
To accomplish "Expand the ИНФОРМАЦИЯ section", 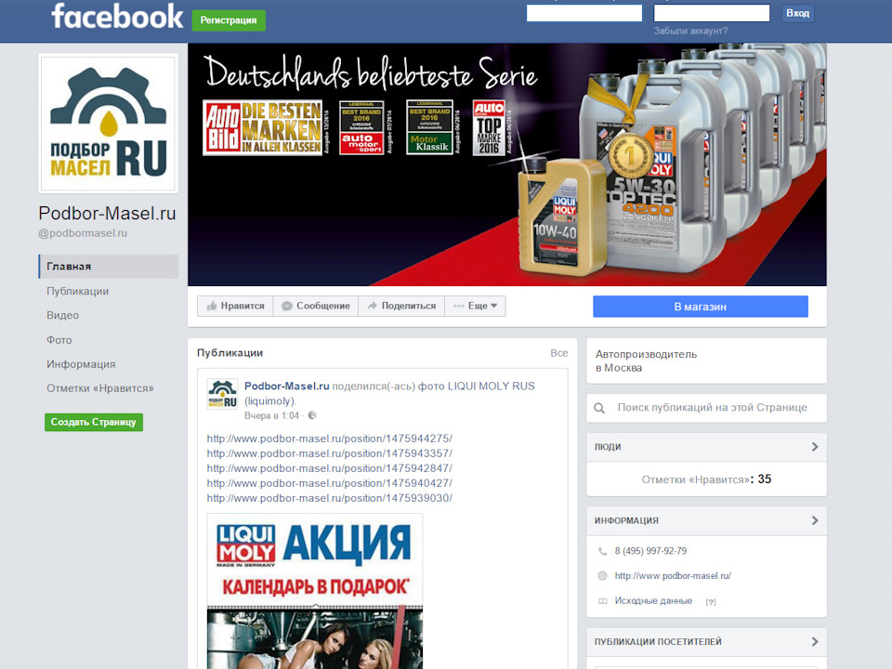I will click(x=816, y=520).
